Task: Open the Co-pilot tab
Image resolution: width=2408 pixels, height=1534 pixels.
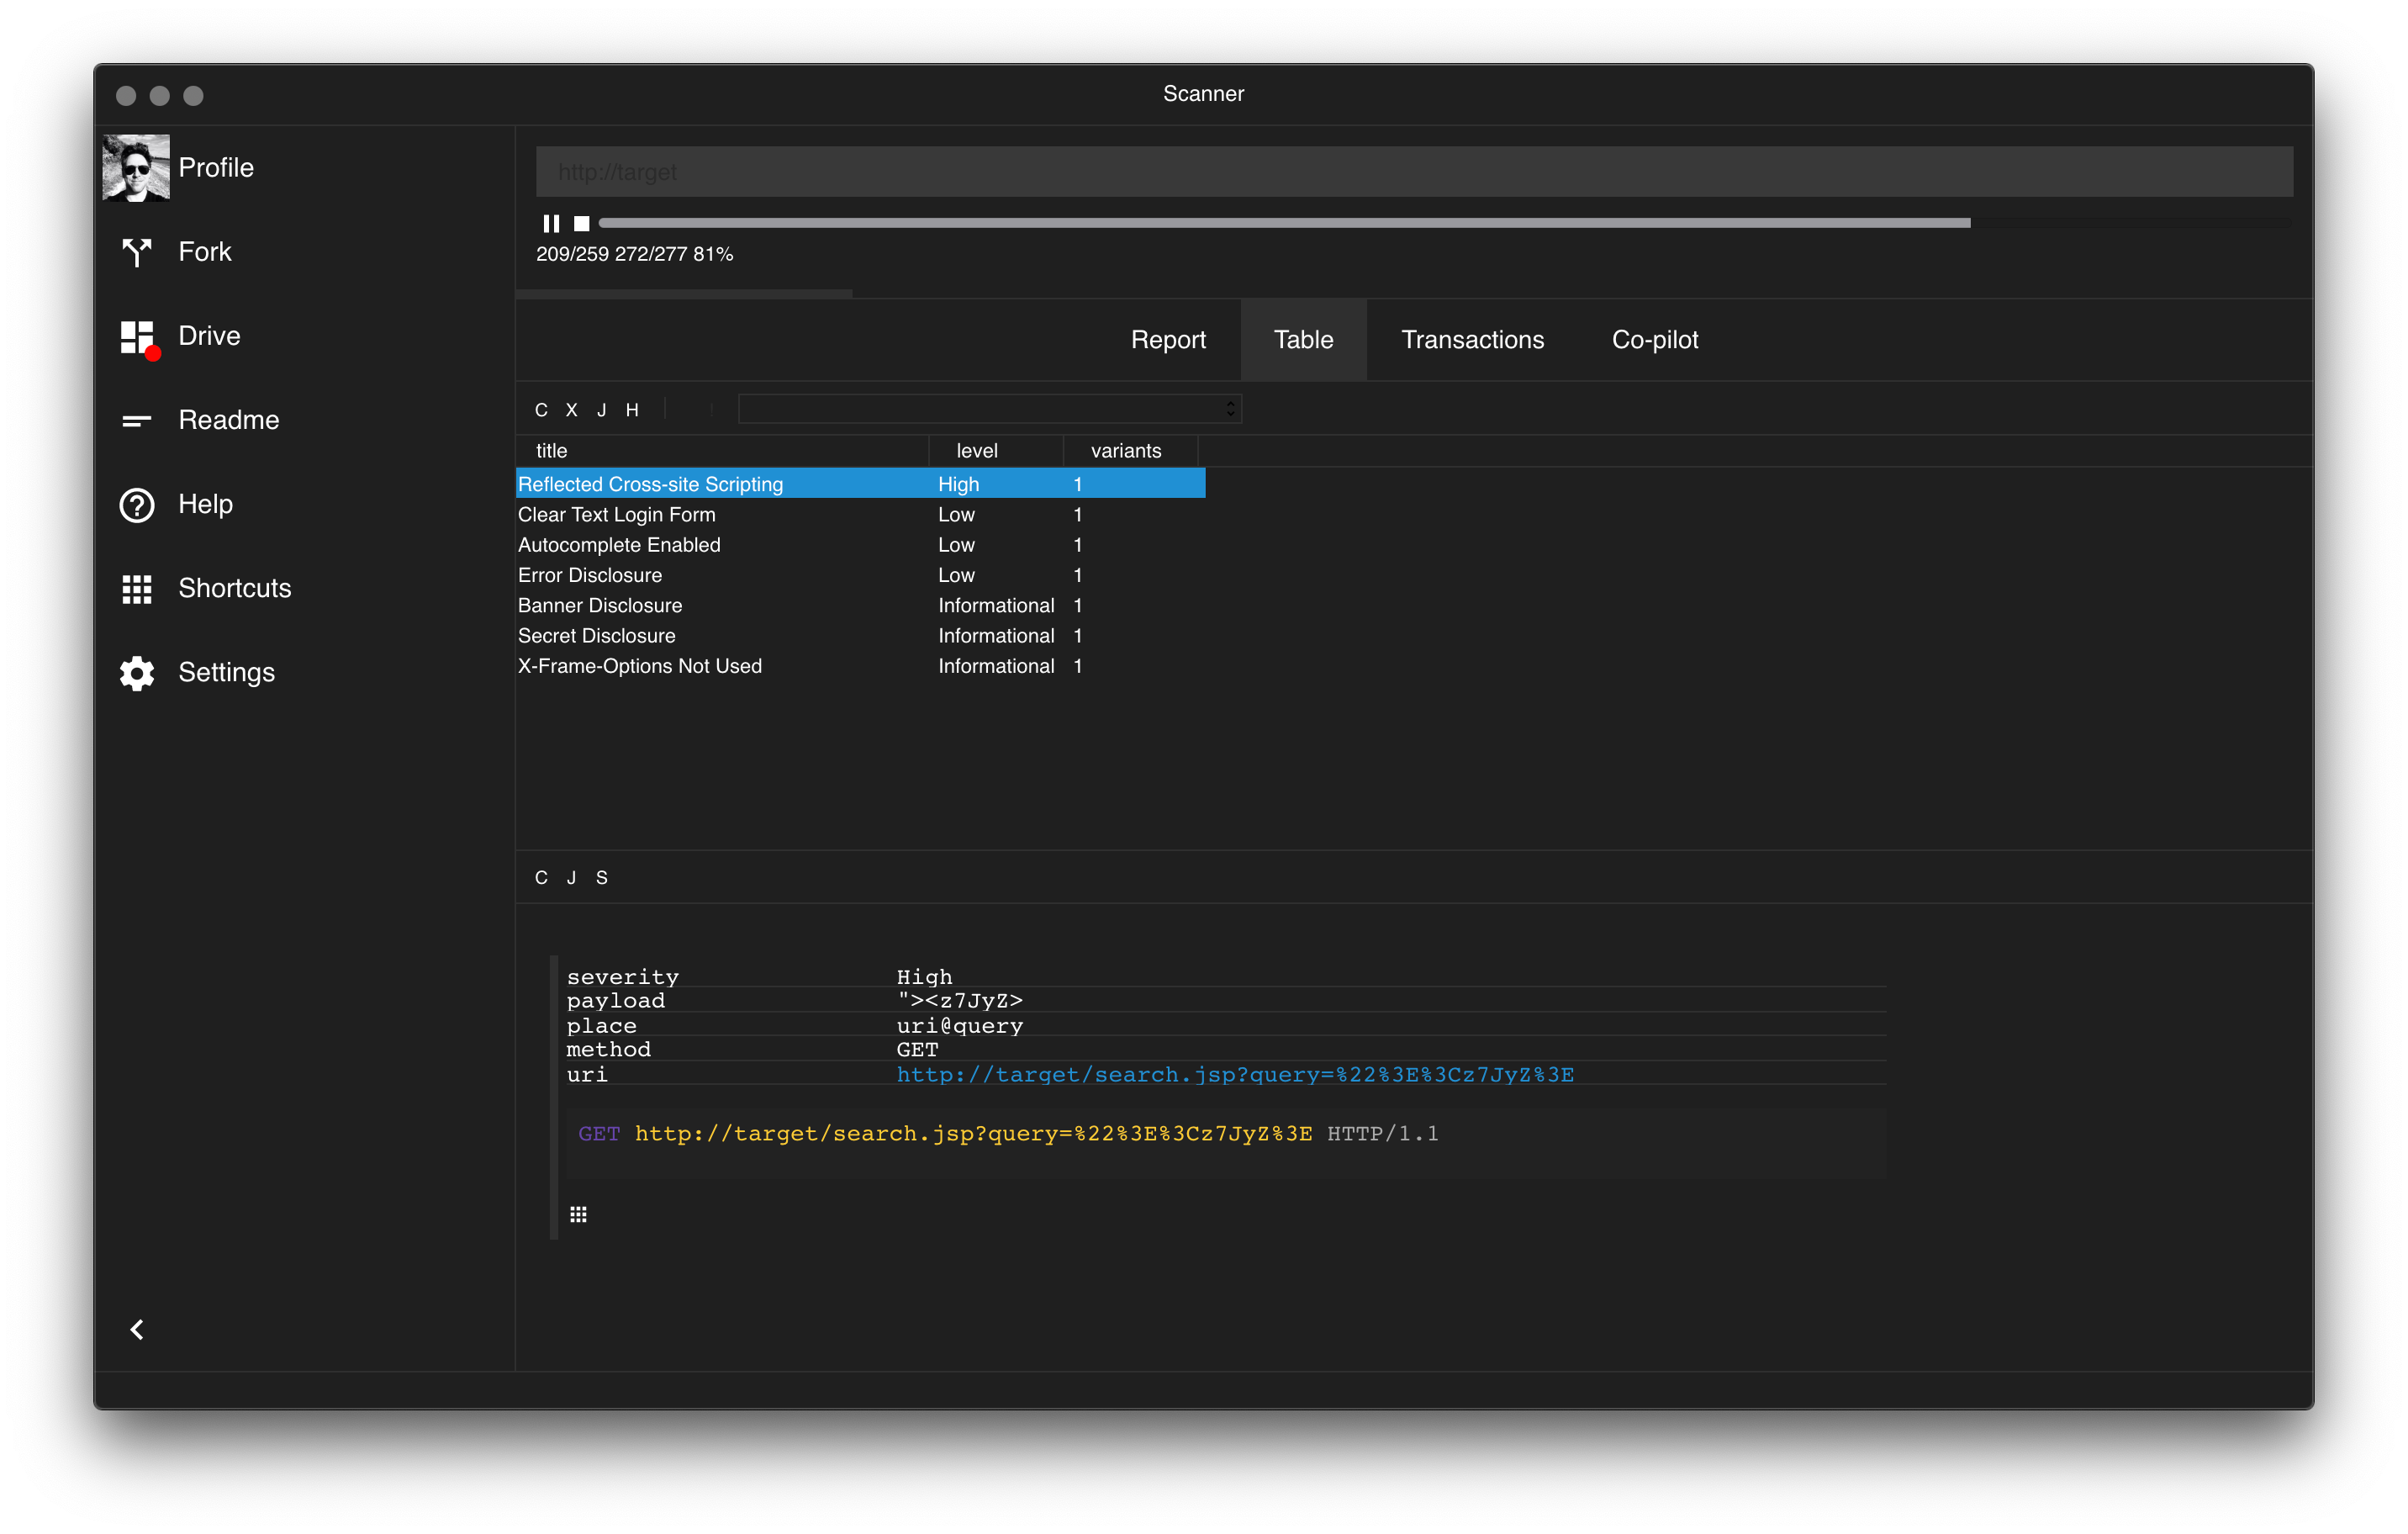Action: (1654, 340)
